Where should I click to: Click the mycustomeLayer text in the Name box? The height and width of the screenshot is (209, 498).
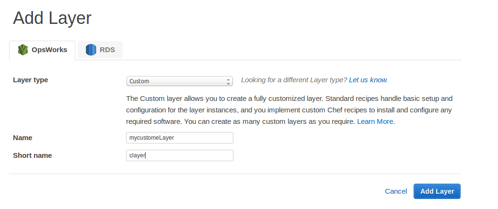coord(151,138)
